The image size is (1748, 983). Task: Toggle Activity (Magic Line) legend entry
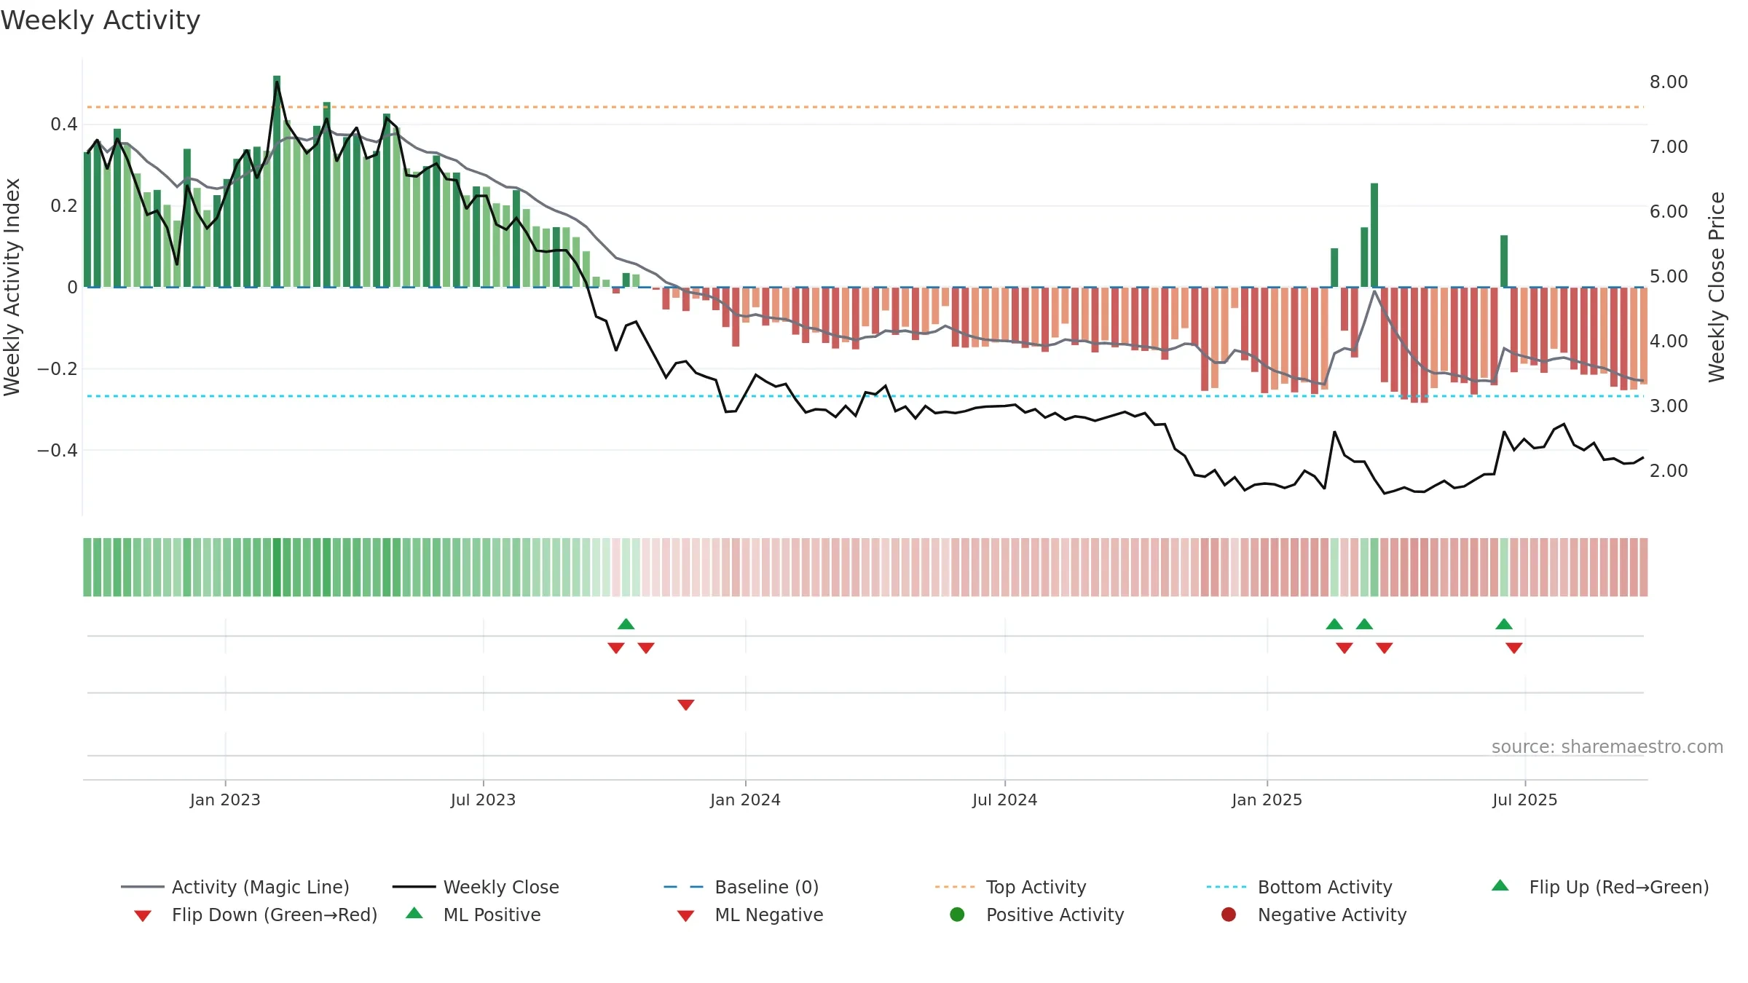click(x=235, y=887)
